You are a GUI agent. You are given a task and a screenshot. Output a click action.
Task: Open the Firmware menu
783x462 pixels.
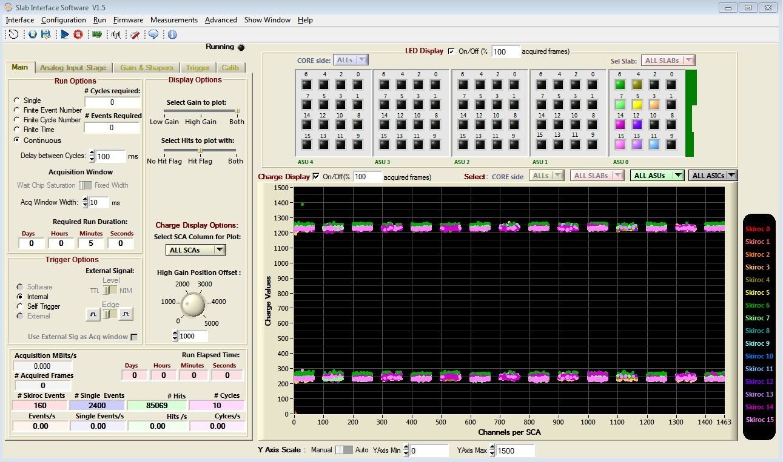coord(128,20)
